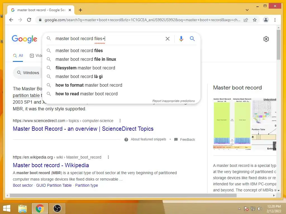Click the Windows search chip
Image resolution: width=286 pixels, height=214 pixels.
[28, 73]
